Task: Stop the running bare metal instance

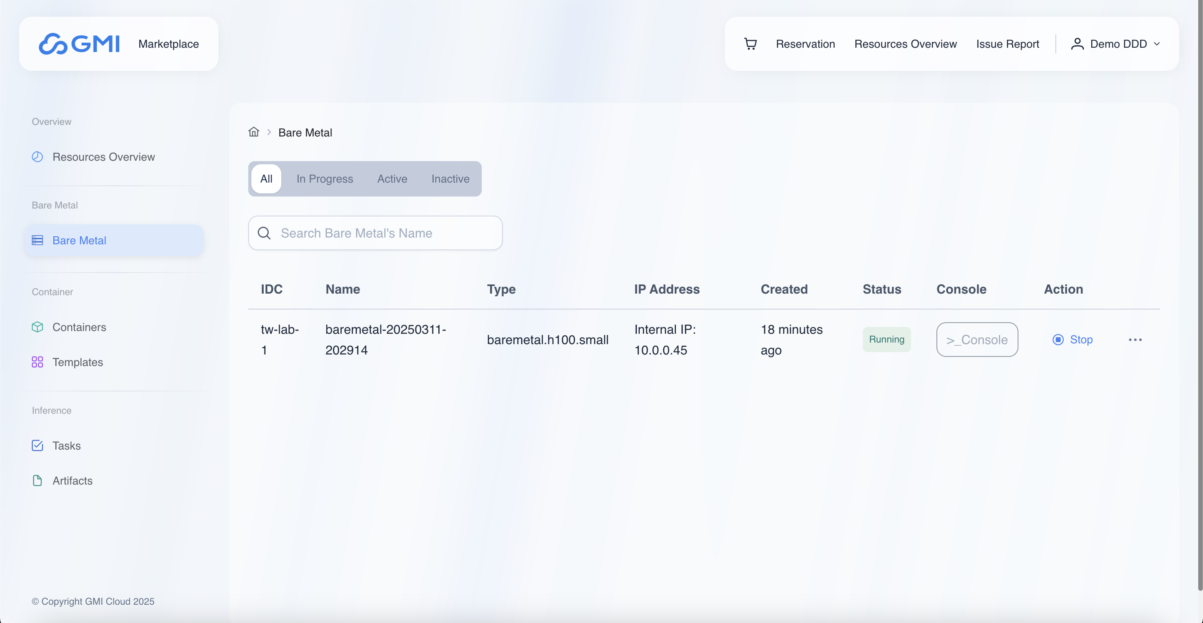Action: pyautogui.click(x=1072, y=339)
